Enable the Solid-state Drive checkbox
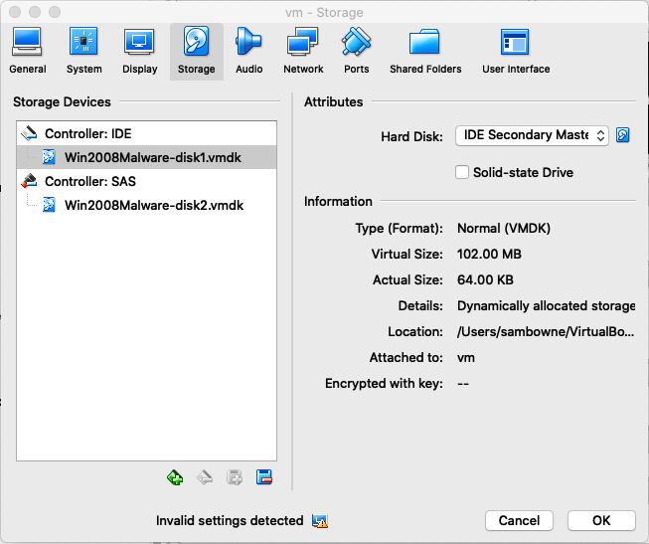Image resolution: width=649 pixels, height=544 pixels. click(462, 172)
